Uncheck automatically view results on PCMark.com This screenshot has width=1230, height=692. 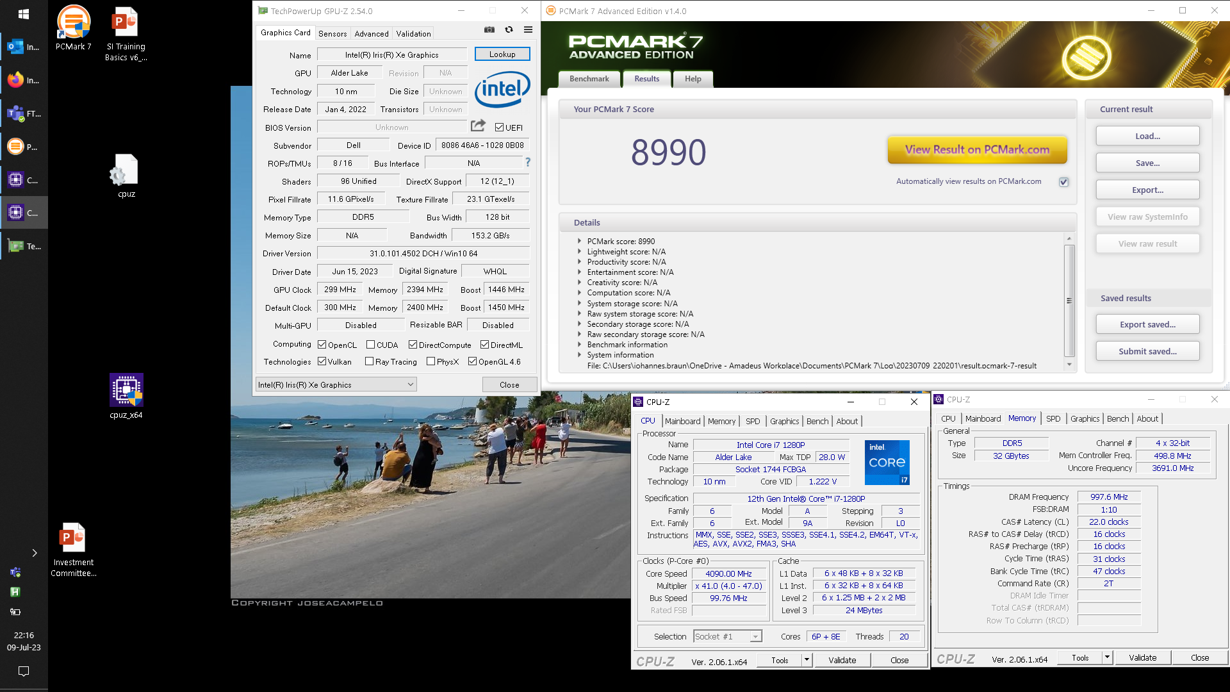[x=1064, y=182]
